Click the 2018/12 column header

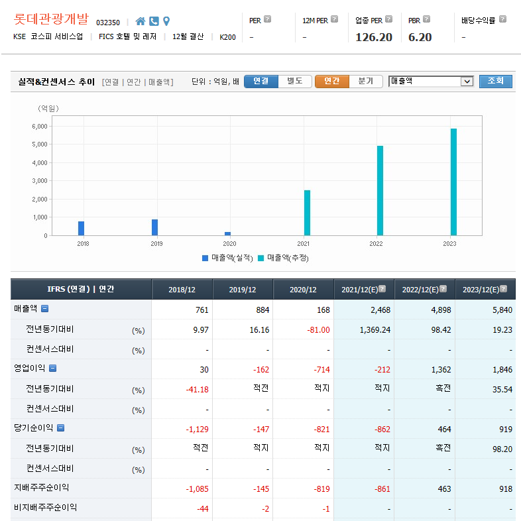click(182, 290)
